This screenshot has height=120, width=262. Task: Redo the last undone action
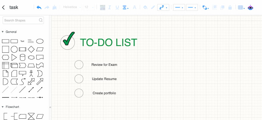pos(47,7)
